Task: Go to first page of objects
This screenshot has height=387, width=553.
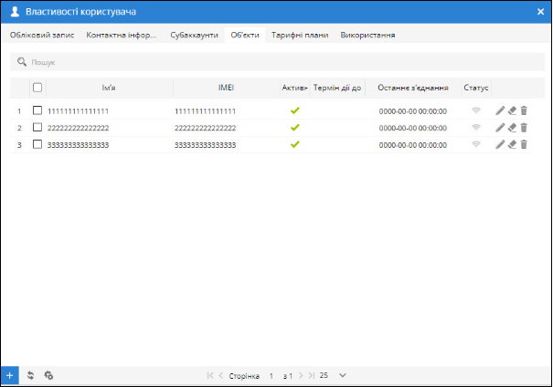Action: pyautogui.click(x=210, y=375)
